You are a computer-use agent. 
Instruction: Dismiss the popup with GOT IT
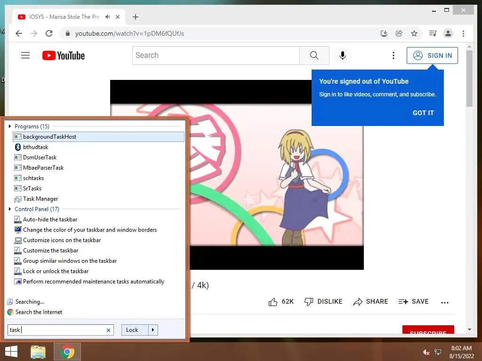(423, 113)
